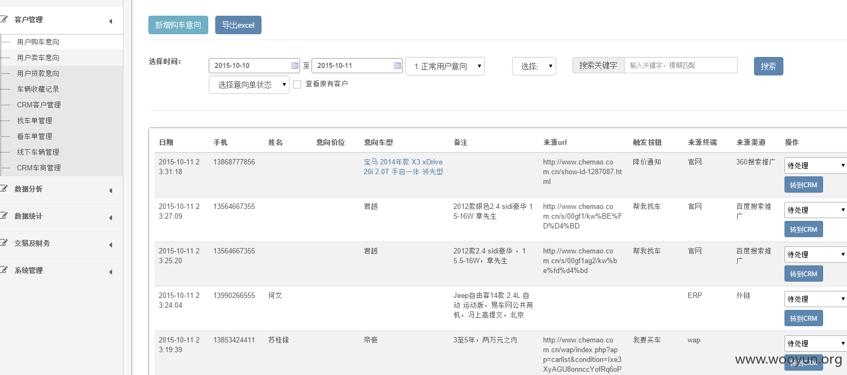Open the 宝马 2014年款 X3 xDrive link
This screenshot has width=847, height=375.
[403, 167]
